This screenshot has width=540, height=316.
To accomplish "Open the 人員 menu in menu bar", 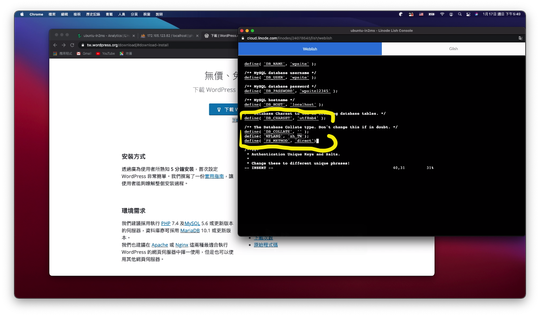I will click(122, 14).
